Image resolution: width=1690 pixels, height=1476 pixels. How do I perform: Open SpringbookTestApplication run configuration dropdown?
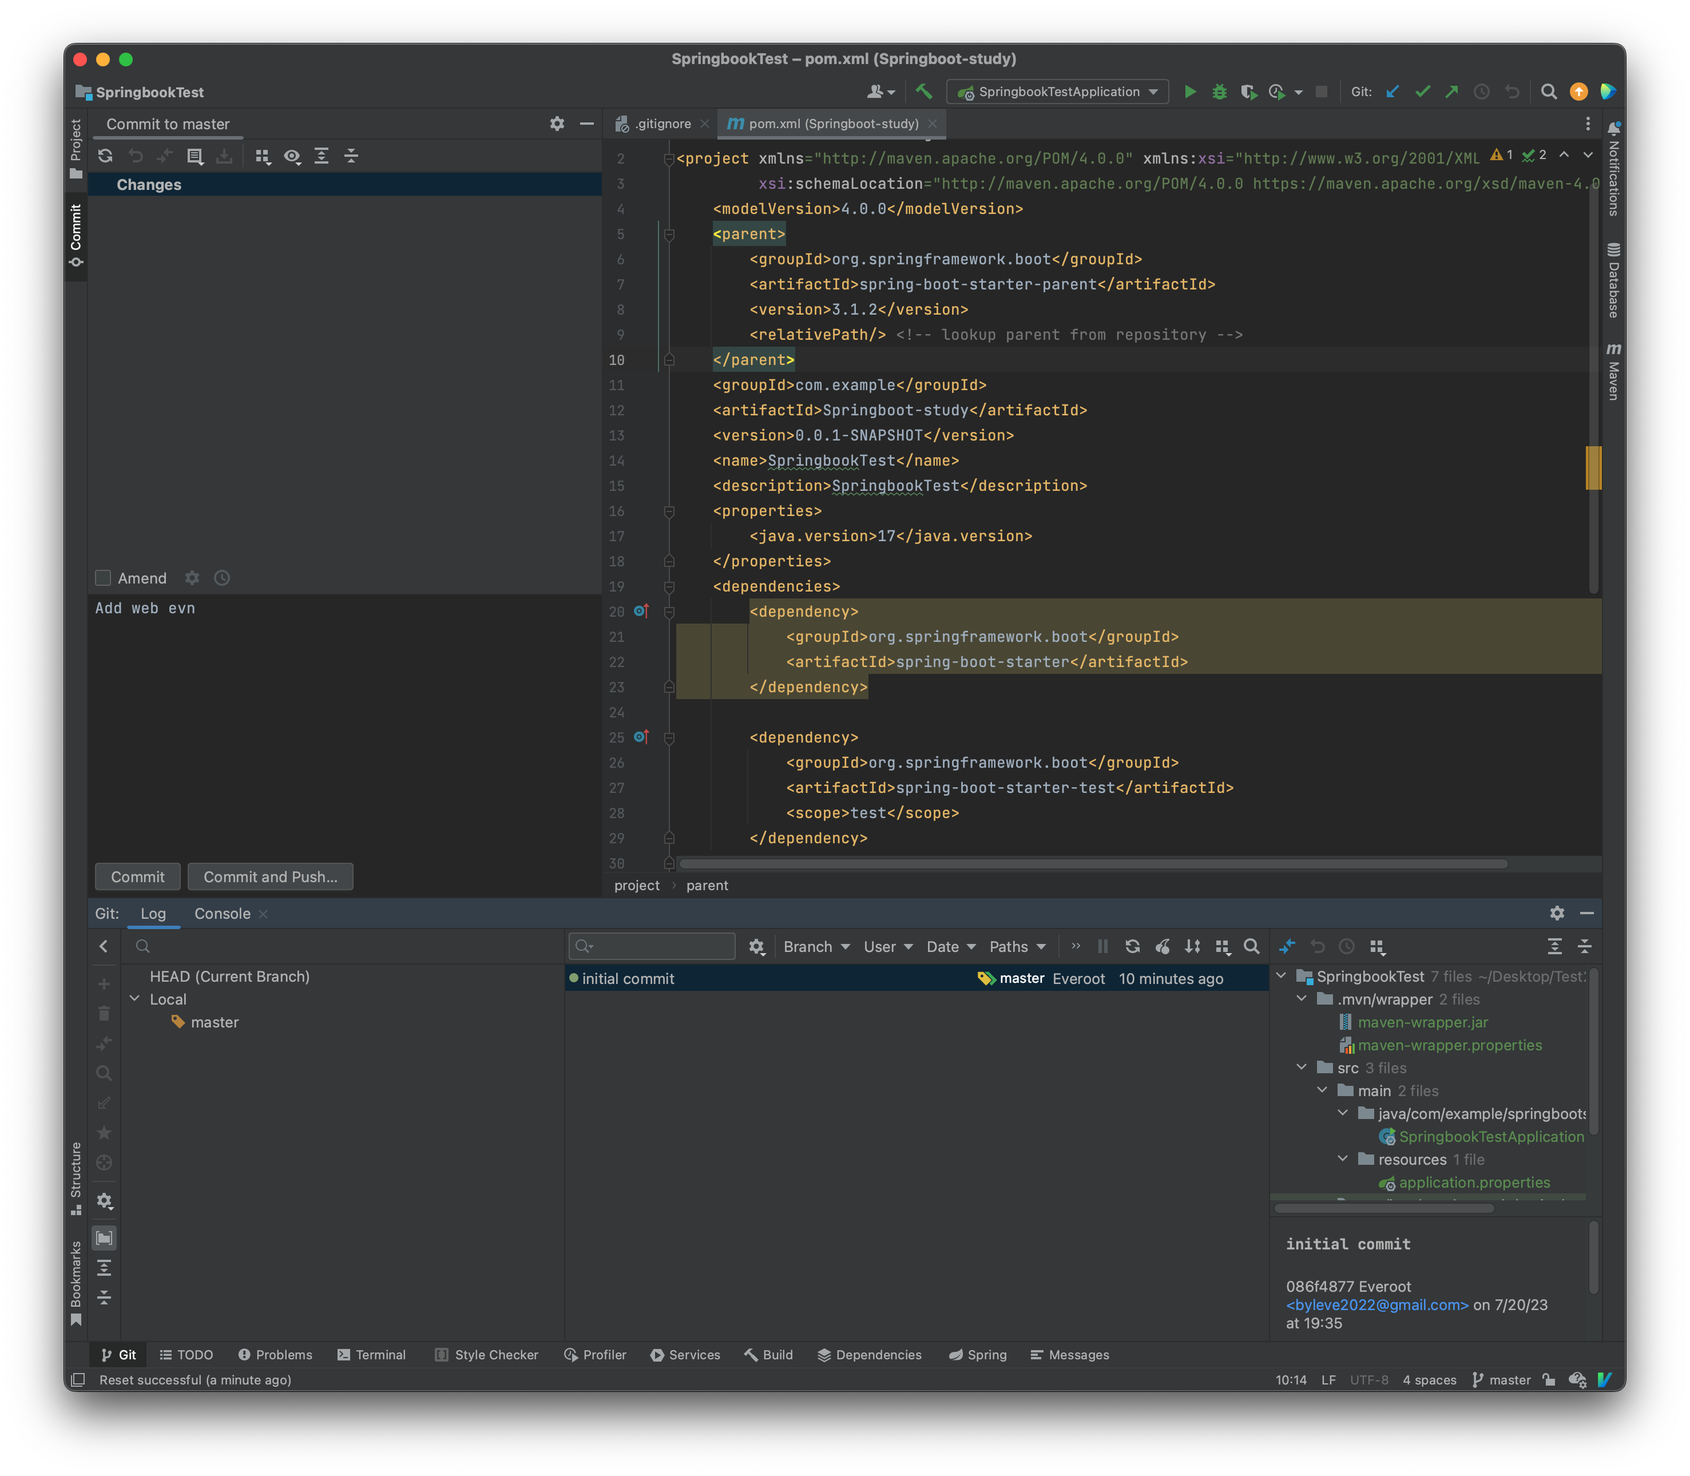pyautogui.click(x=1058, y=92)
